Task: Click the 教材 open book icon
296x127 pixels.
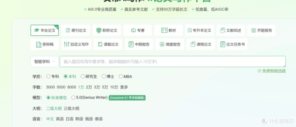Action: point(164,31)
